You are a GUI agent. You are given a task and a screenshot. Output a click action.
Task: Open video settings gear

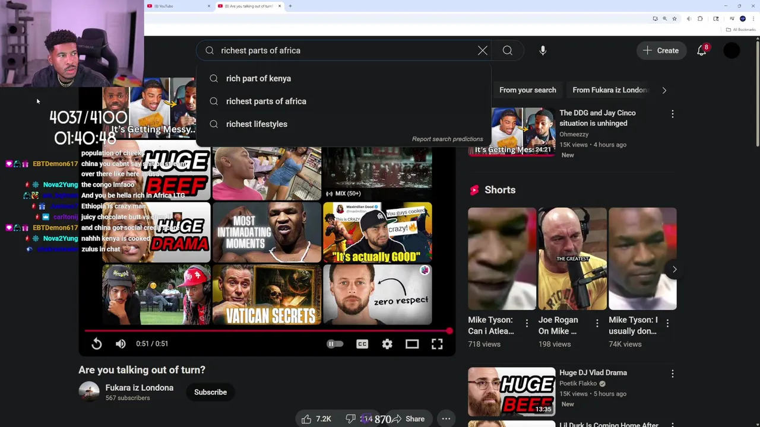(387, 343)
